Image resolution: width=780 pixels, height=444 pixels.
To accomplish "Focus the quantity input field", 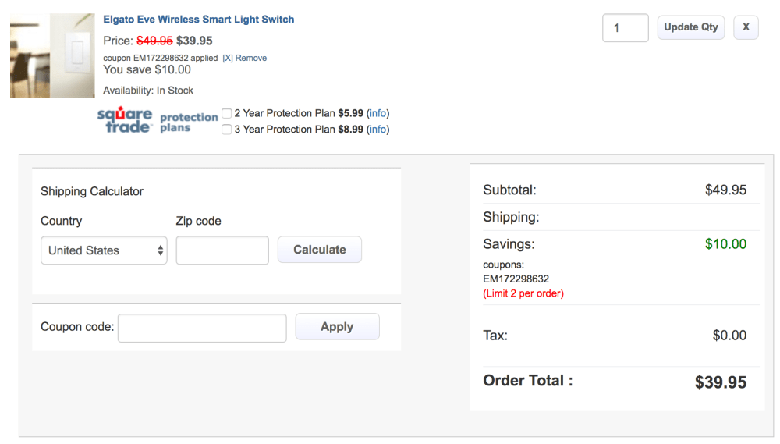I will [x=626, y=28].
